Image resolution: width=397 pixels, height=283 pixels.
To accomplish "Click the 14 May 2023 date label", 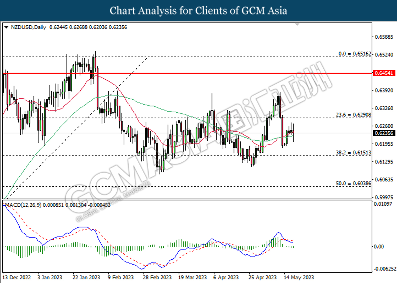I will tap(299, 277).
